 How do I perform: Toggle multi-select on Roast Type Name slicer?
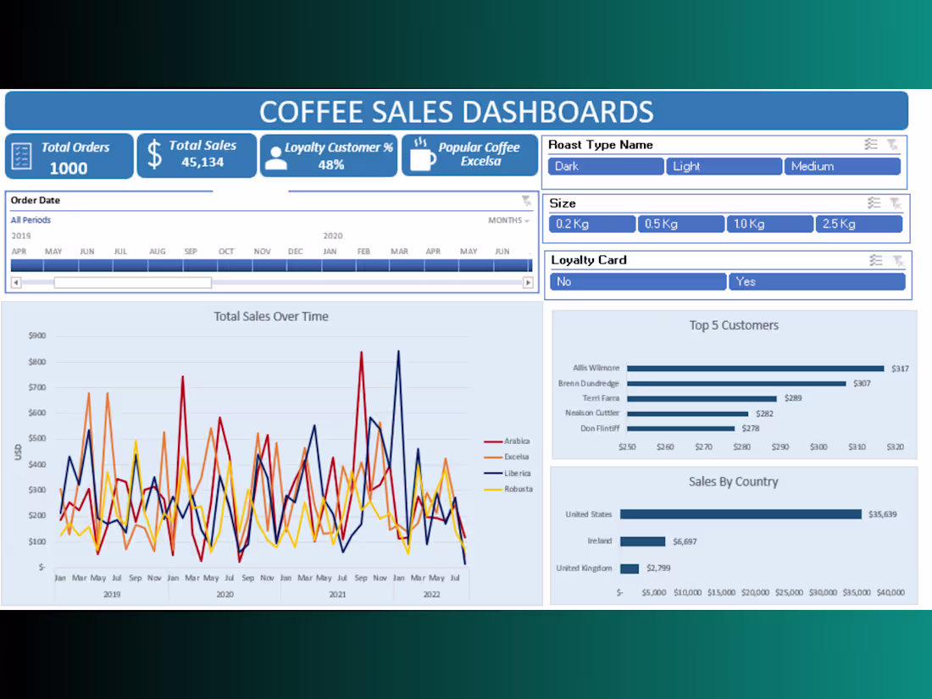pos(871,144)
